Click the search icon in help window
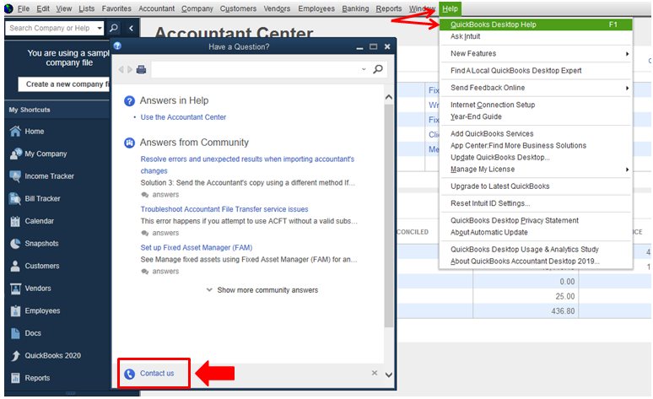This screenshot has height=399, width=653. 378,69
